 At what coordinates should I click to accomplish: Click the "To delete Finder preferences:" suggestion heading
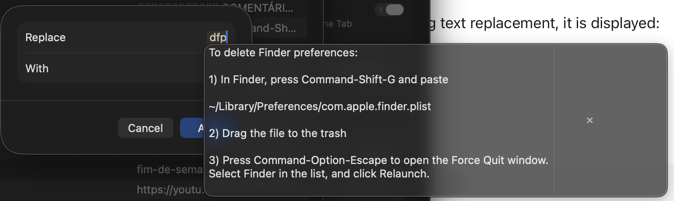[x=283, y=53]
